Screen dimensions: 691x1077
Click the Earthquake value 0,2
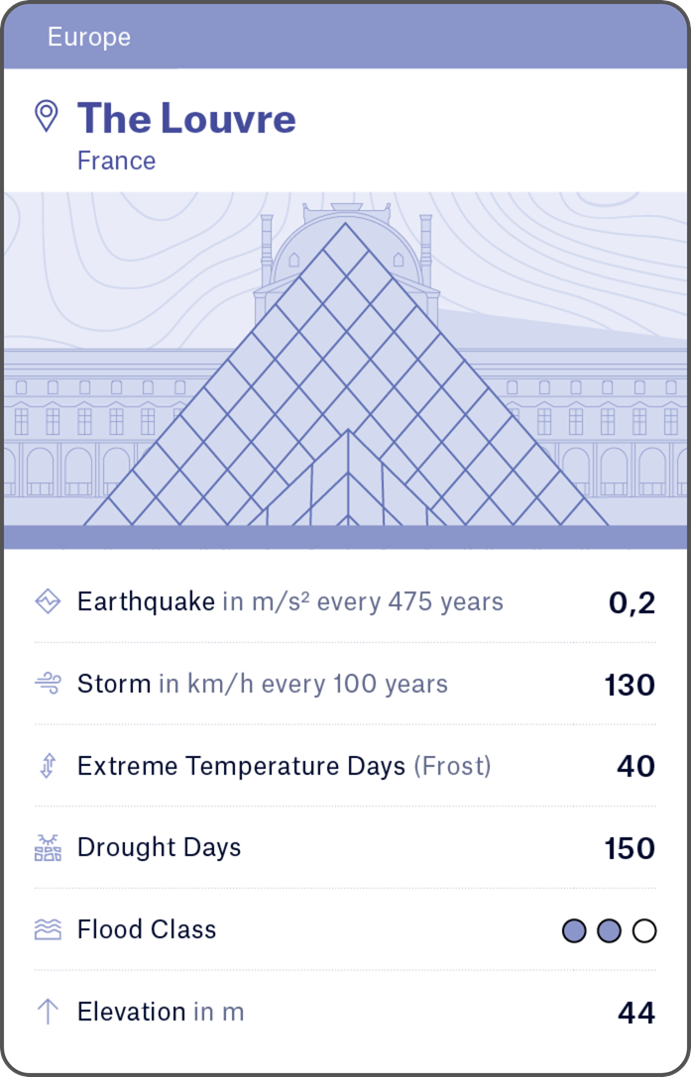pos(632,602)
